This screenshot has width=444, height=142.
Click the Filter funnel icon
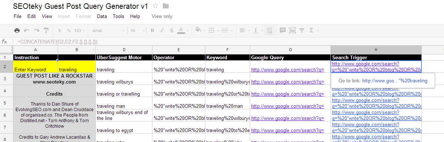302,31
